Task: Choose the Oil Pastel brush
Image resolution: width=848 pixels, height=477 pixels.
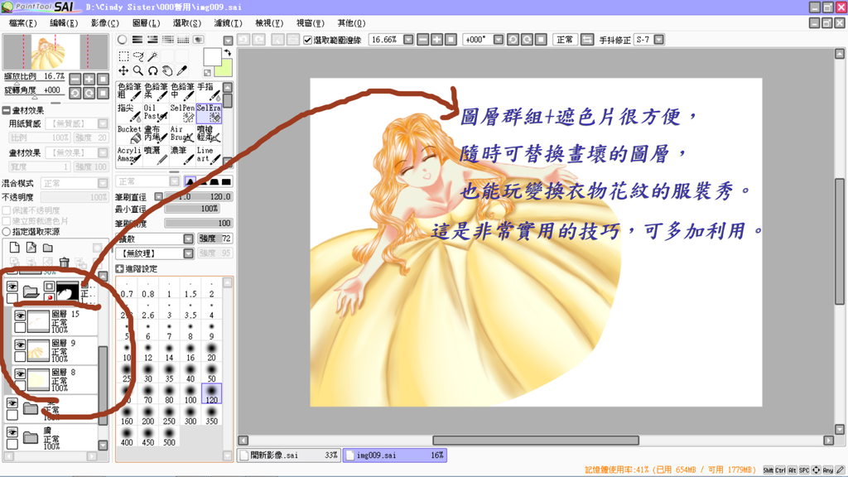Action: pos(156,113)
